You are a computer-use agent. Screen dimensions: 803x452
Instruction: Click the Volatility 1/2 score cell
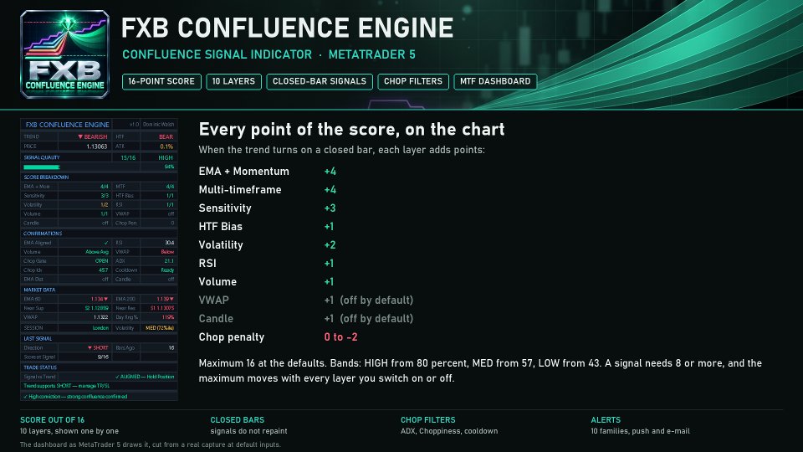tap(105, 205)
